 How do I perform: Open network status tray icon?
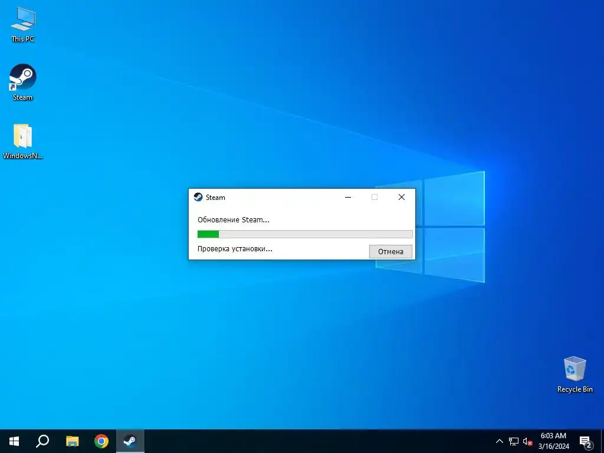tap(514, 441)
